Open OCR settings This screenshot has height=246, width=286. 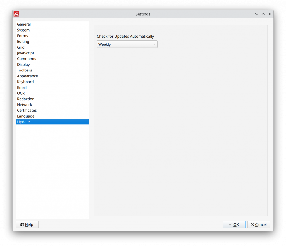pos(21,93)
